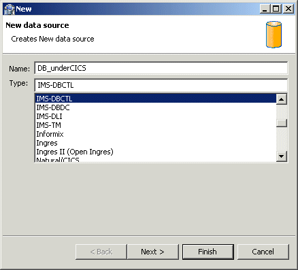Click the Next > button

(152, 252)
